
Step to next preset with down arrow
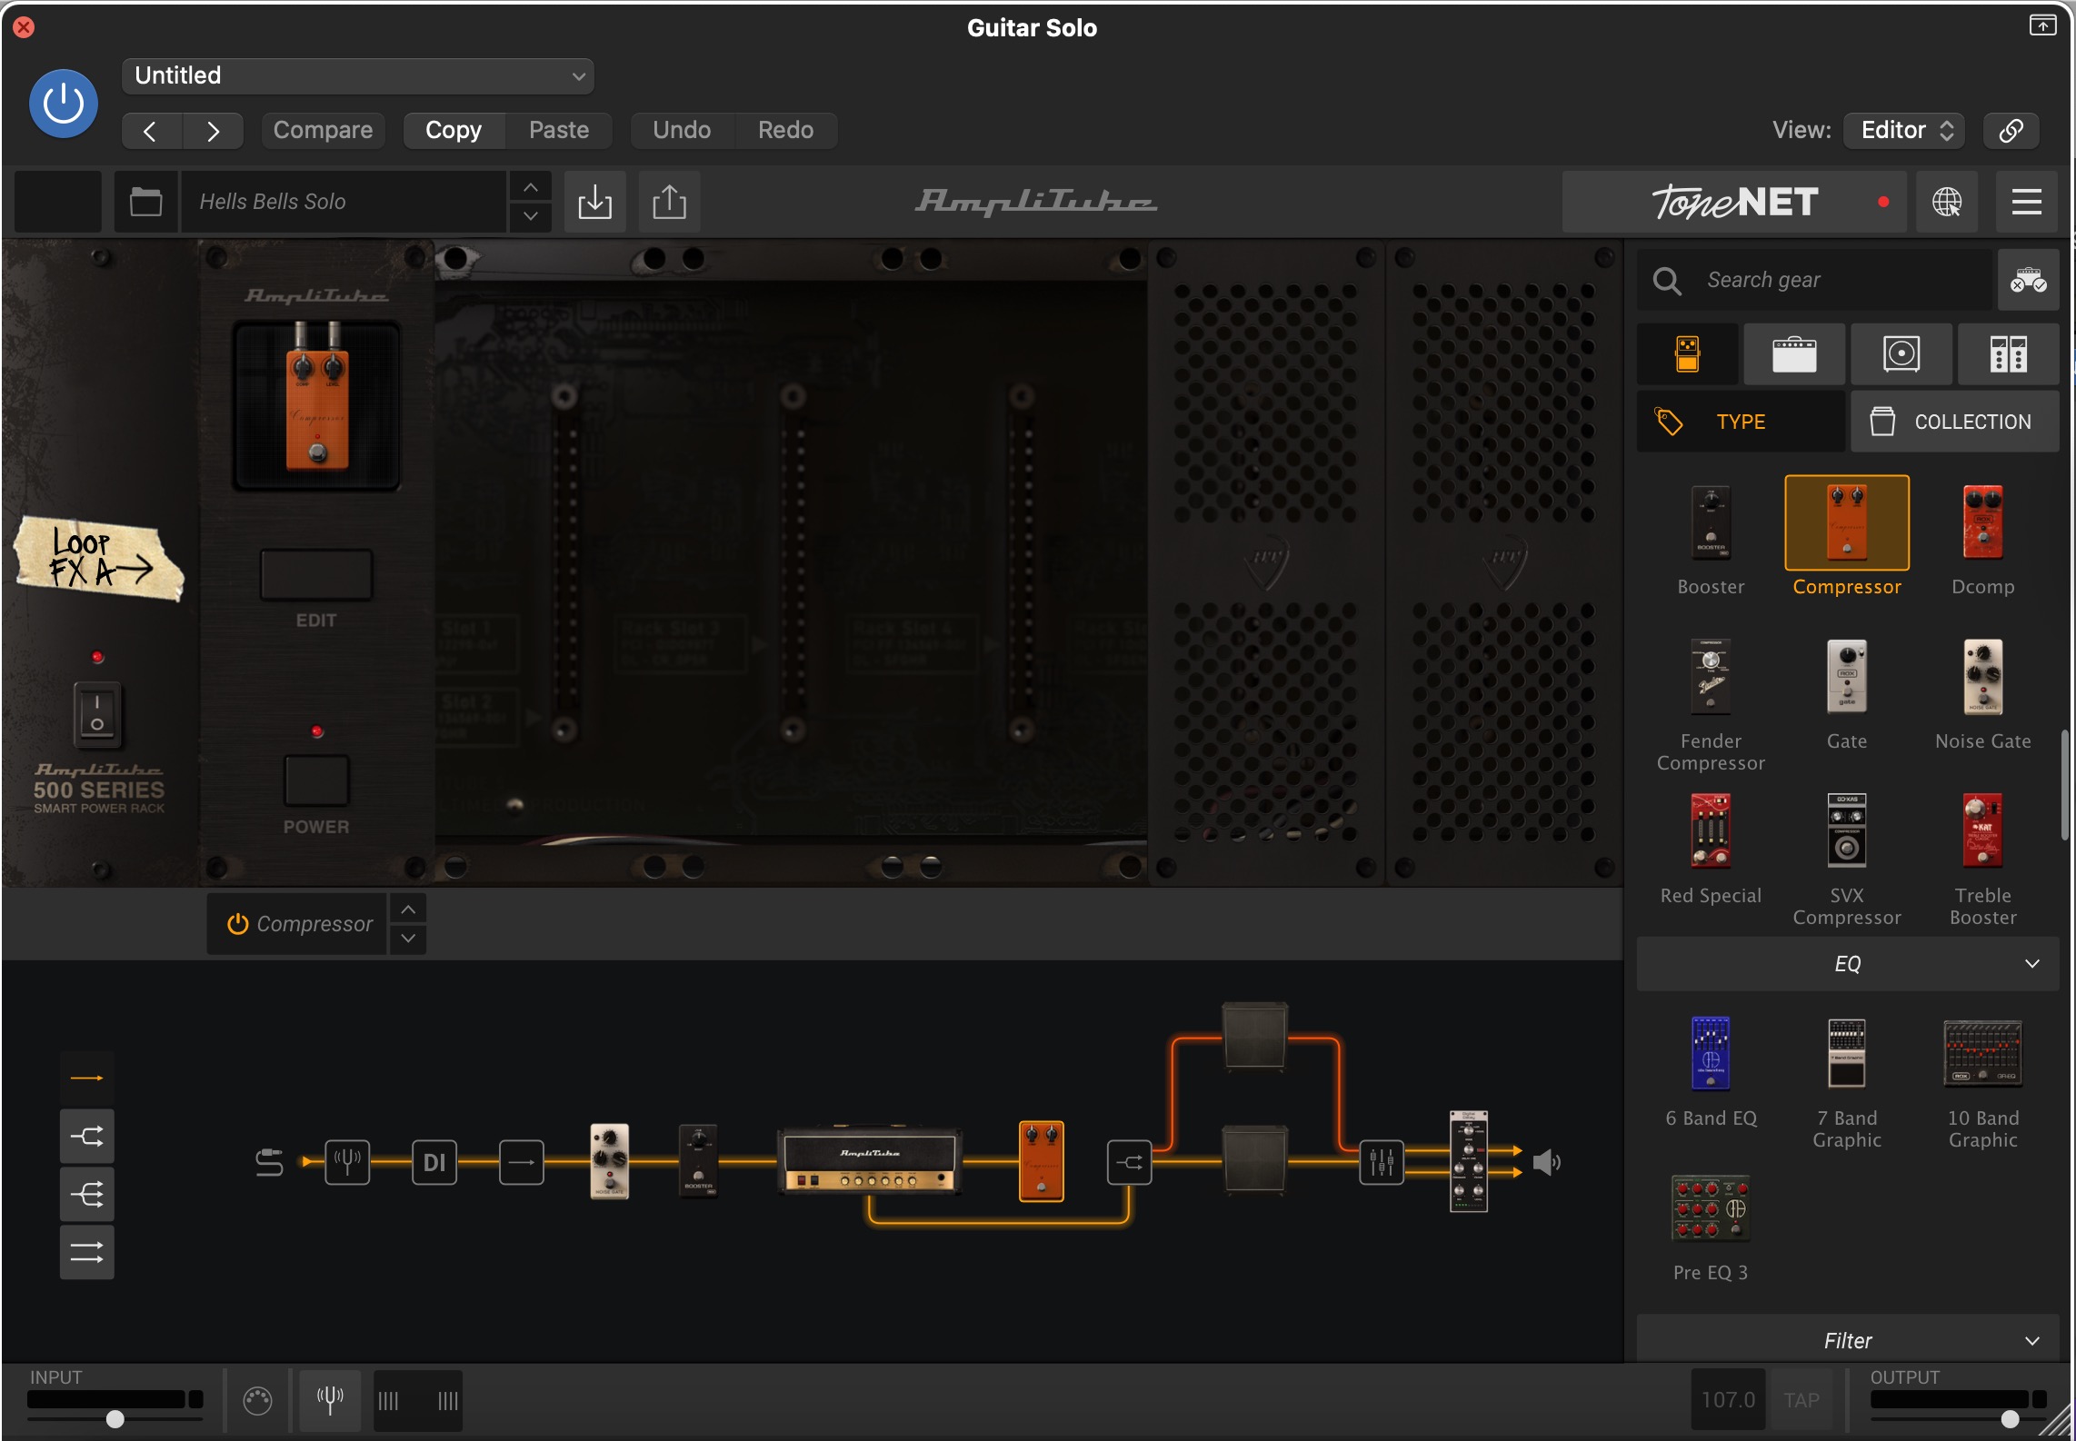point(531,216)
